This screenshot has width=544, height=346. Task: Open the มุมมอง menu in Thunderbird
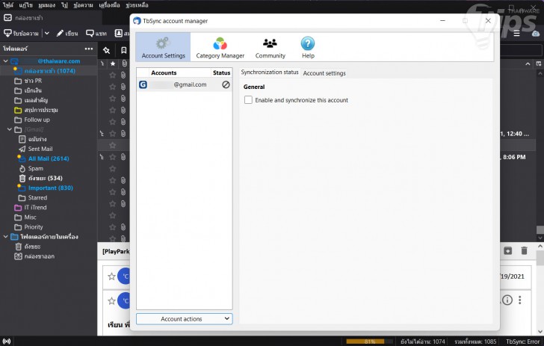pos(47,5)
